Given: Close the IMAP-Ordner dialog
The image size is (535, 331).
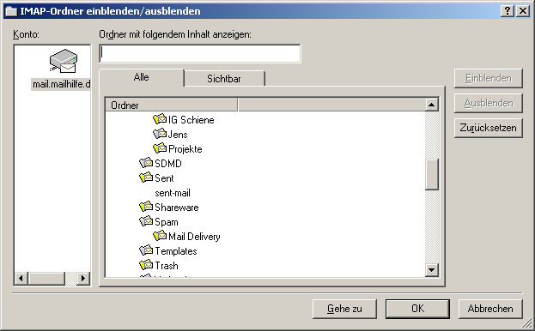Looking at the screenshot, I should point(523,11).
